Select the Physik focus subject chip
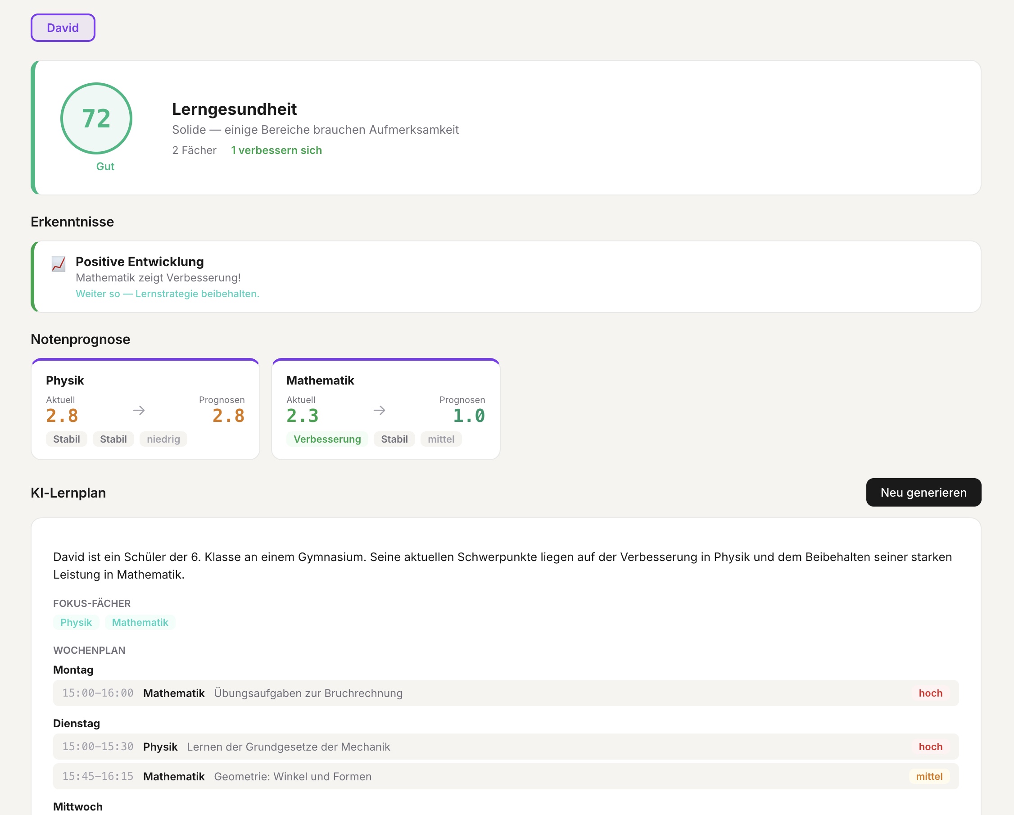Viewport: 1014px width, 815px height. [x=76, y=622]
